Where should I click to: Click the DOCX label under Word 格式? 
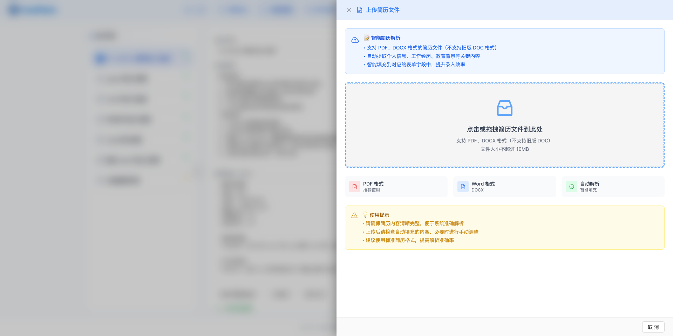[477, 190]
